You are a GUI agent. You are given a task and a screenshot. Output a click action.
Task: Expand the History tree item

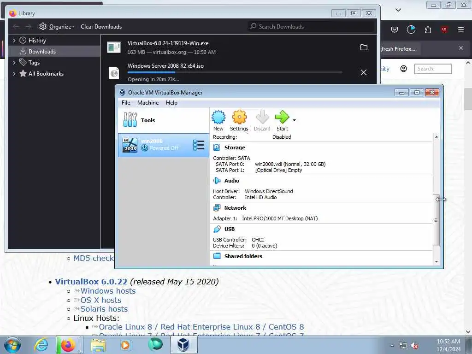(x=14, y=41)
